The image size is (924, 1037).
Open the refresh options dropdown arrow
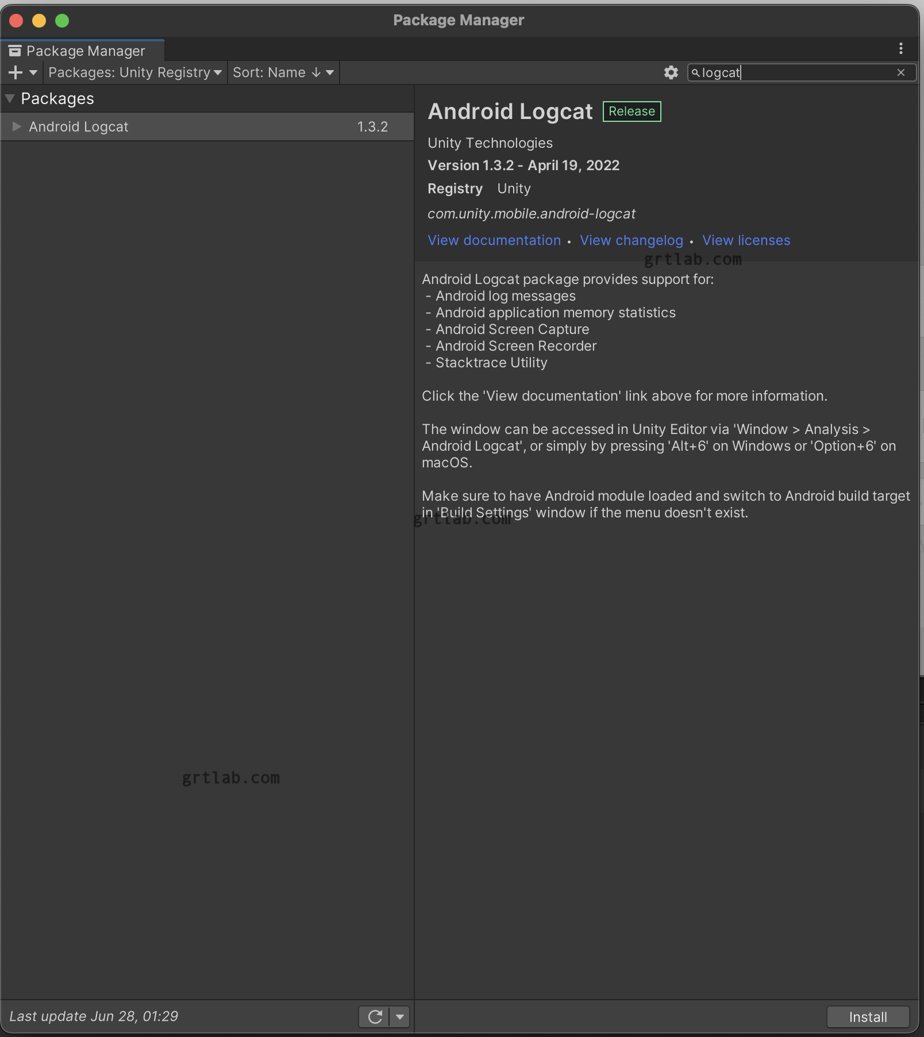[399, 1017]
